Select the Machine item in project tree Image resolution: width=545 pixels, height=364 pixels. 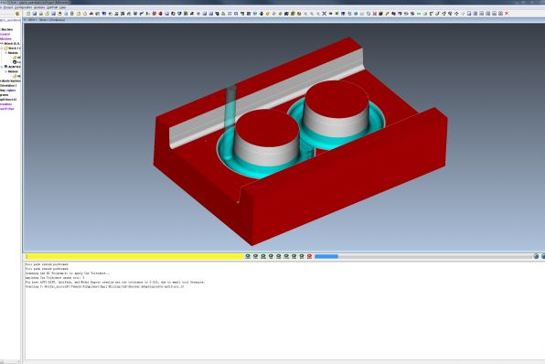(5, 38)
